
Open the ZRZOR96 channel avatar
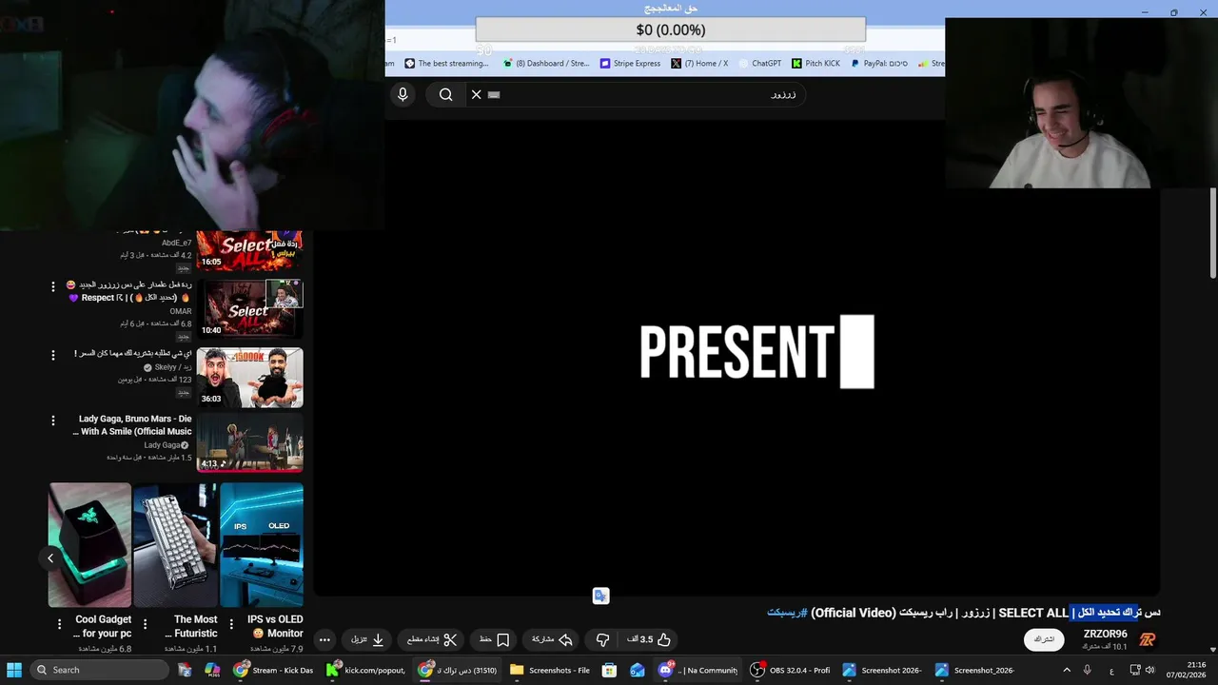pos(1148,639)
